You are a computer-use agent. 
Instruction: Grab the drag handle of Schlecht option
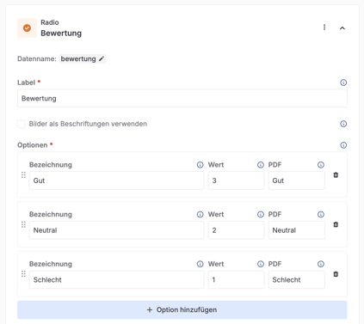[x=23, y=274]
